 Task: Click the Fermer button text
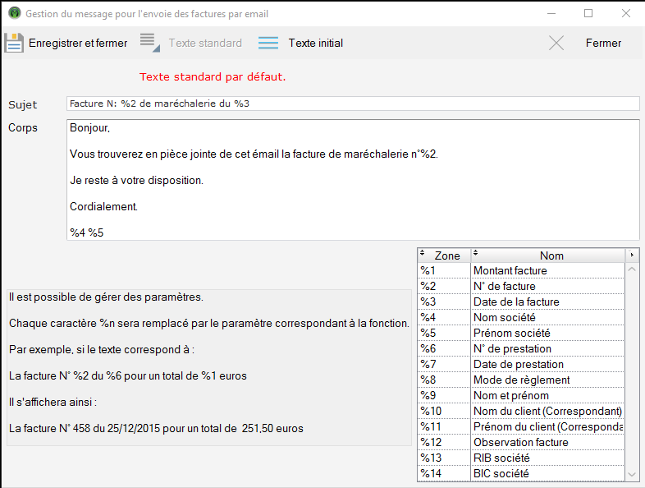(x=603, y=43)
